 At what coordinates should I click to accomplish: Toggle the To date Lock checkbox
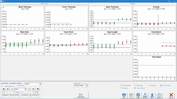pos(34,92)
